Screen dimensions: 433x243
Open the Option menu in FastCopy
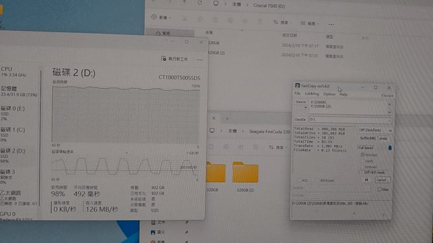click(329, 94)
